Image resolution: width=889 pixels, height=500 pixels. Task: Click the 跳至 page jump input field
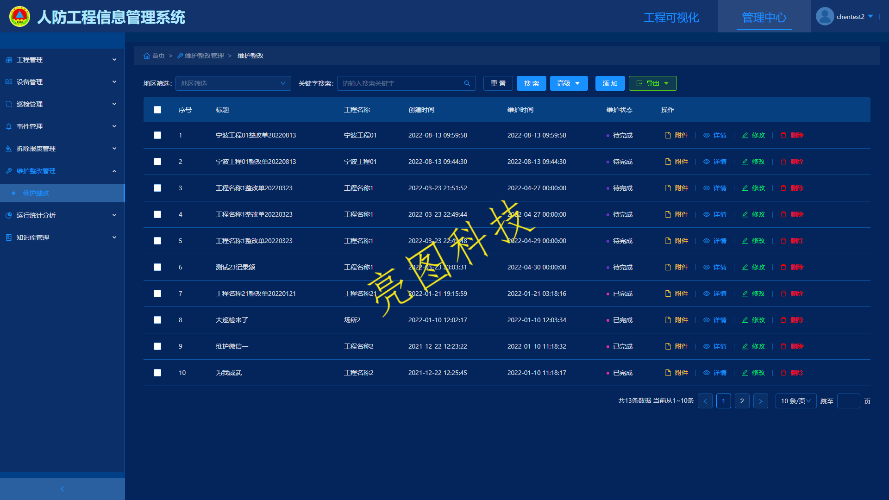click(848, 401)
